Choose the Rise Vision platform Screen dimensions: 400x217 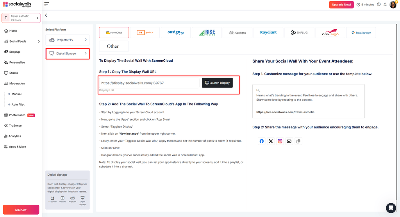click(206, 33)
